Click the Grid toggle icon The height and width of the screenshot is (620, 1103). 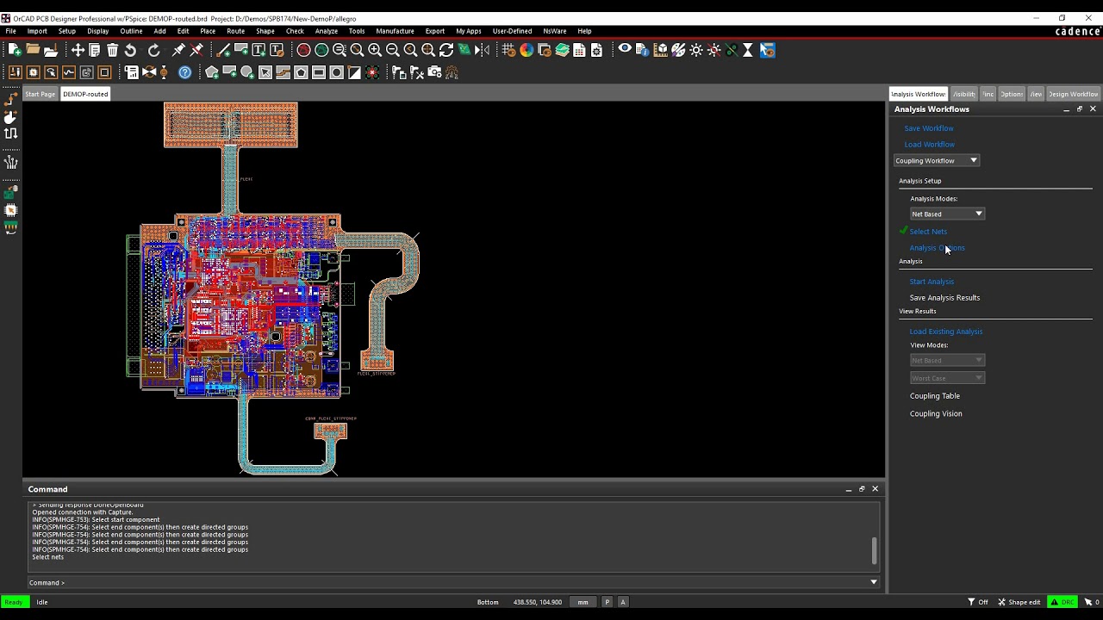(508, 50)
